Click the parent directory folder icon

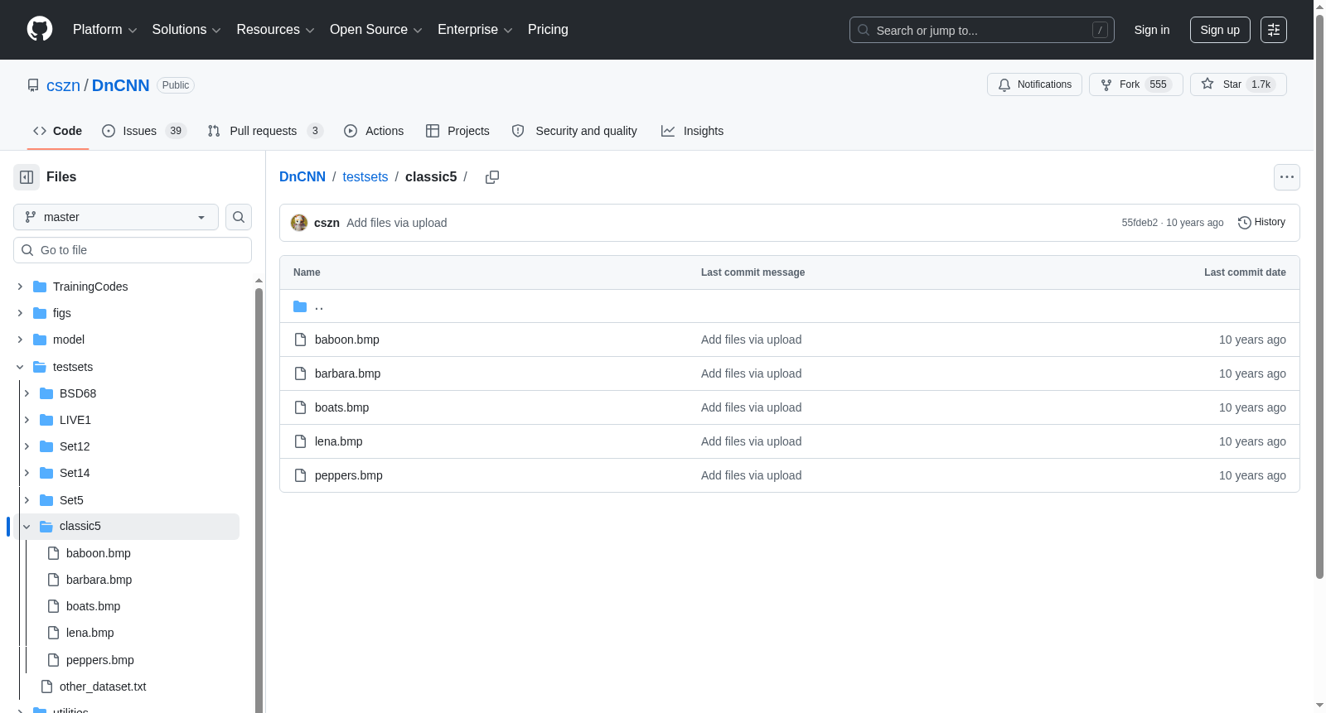(300, 306)
